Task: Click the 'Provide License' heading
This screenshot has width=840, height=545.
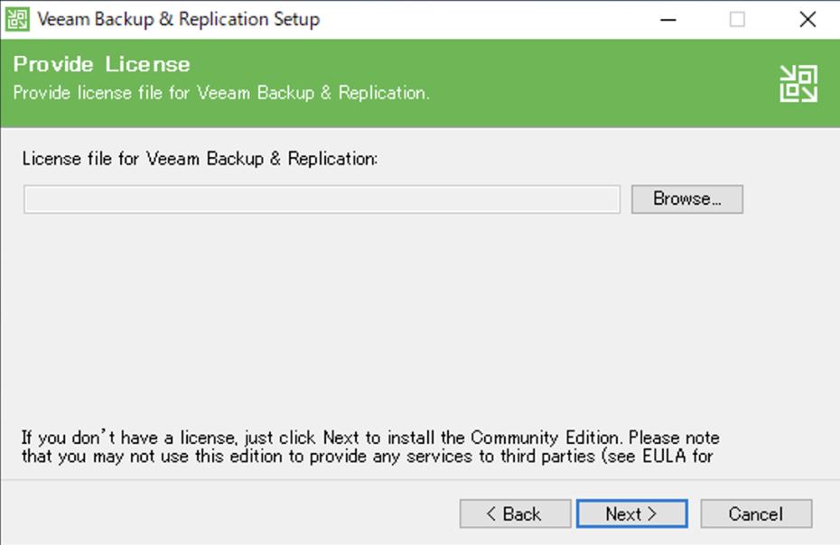Action: [102, 64]
